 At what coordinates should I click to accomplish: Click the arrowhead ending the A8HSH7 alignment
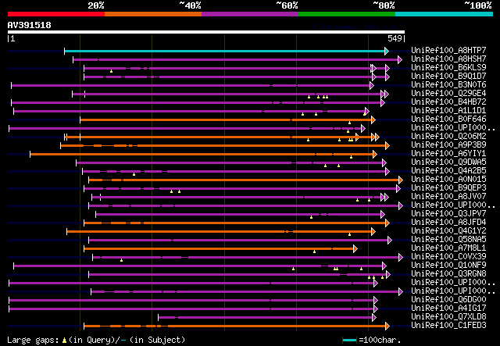pos(400,59)
